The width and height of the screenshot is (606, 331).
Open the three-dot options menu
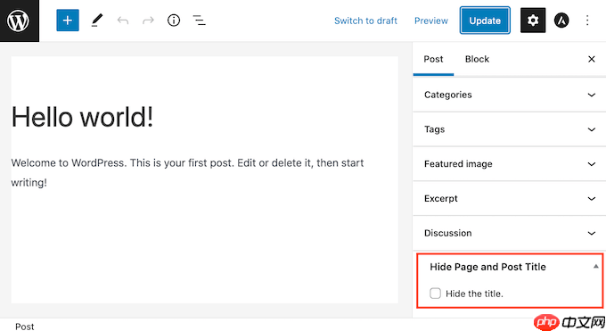click(587, 21)
